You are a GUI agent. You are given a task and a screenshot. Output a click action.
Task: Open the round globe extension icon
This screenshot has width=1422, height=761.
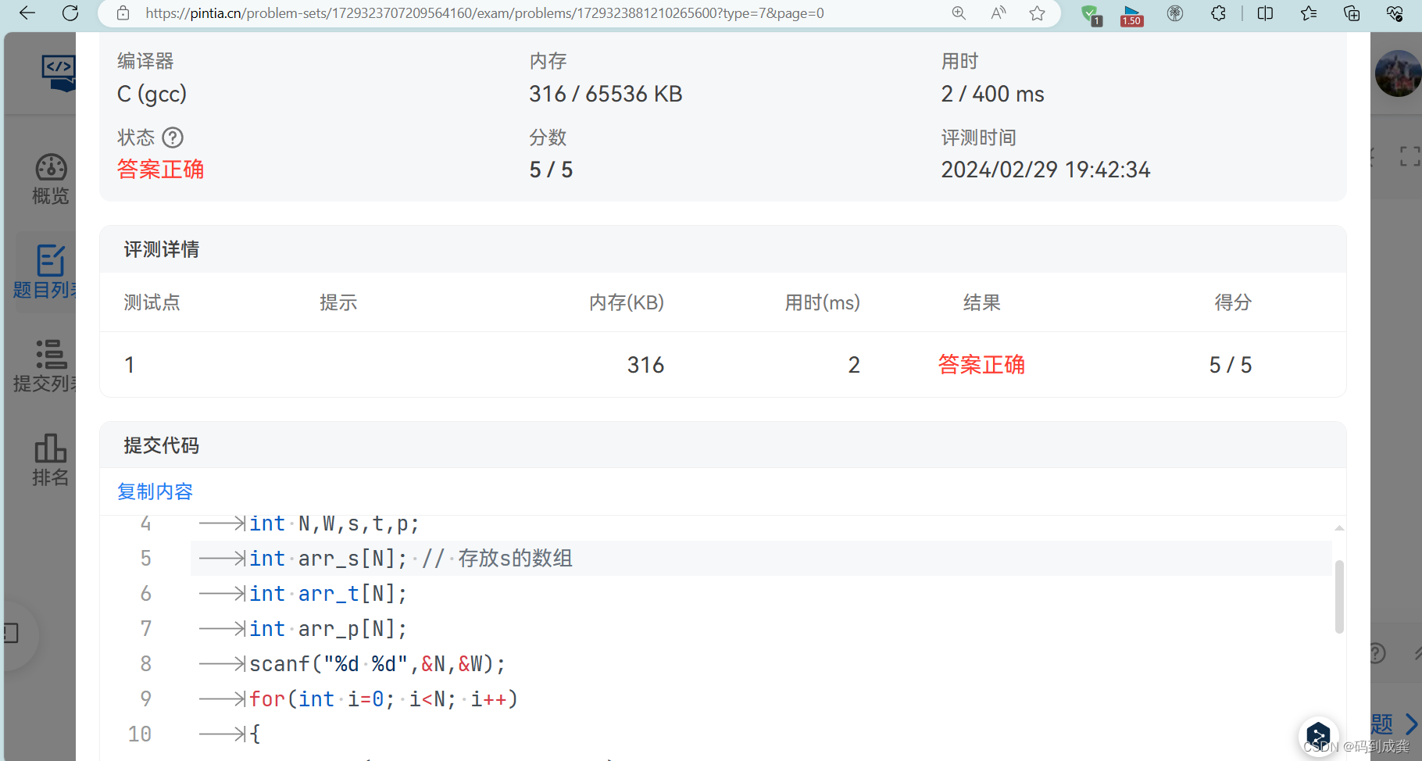[x=1175, y=13]
